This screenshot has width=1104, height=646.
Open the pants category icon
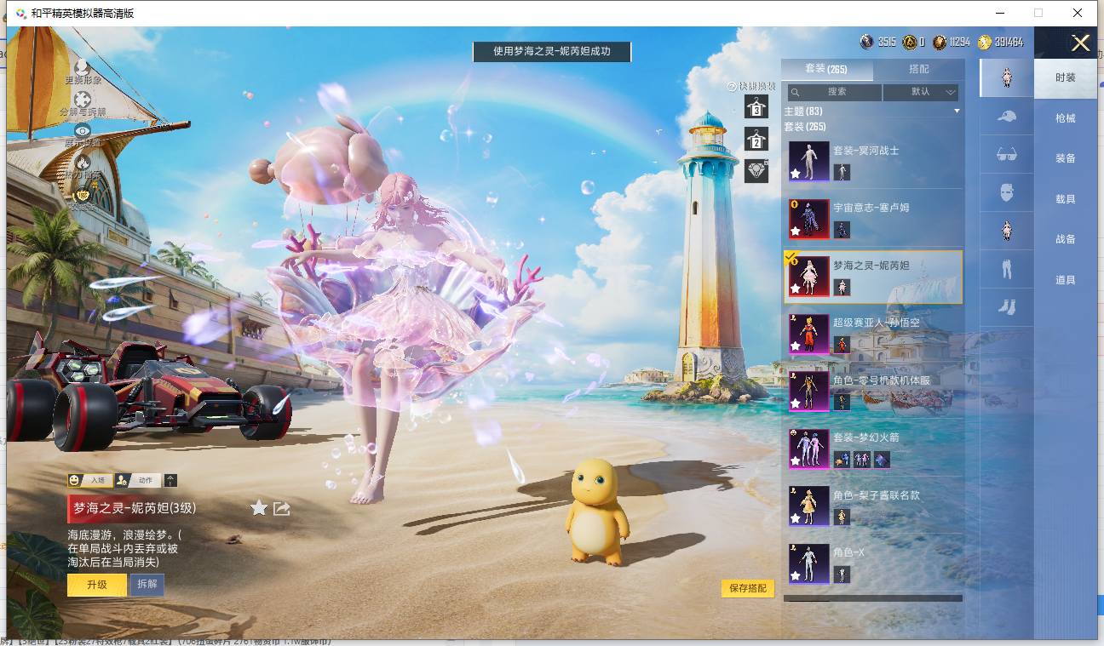1006,269
